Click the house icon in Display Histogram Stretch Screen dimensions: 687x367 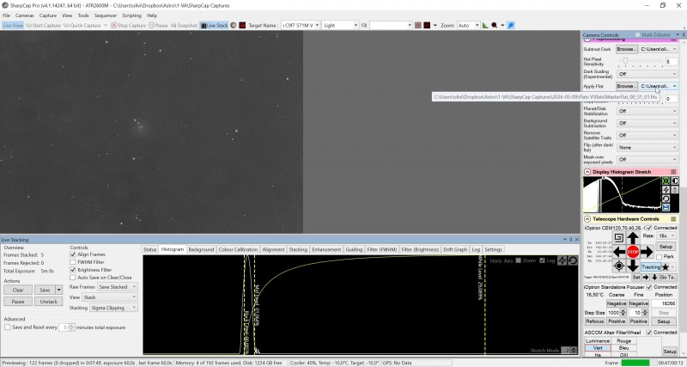tap(674, 190)
